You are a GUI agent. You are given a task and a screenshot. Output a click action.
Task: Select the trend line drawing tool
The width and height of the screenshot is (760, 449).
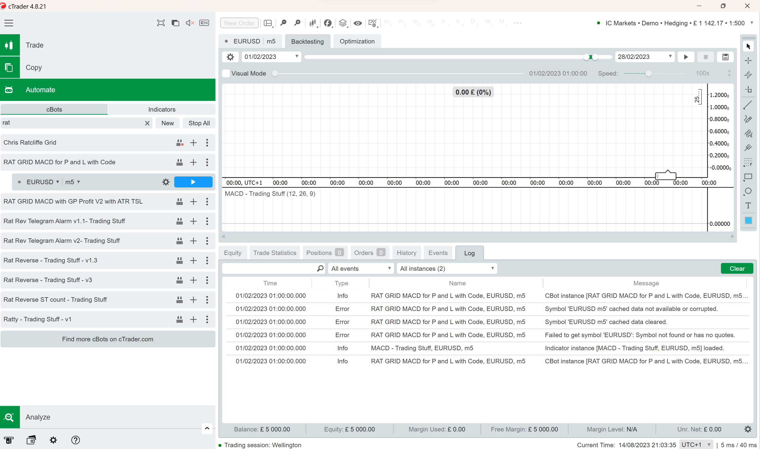748,105
